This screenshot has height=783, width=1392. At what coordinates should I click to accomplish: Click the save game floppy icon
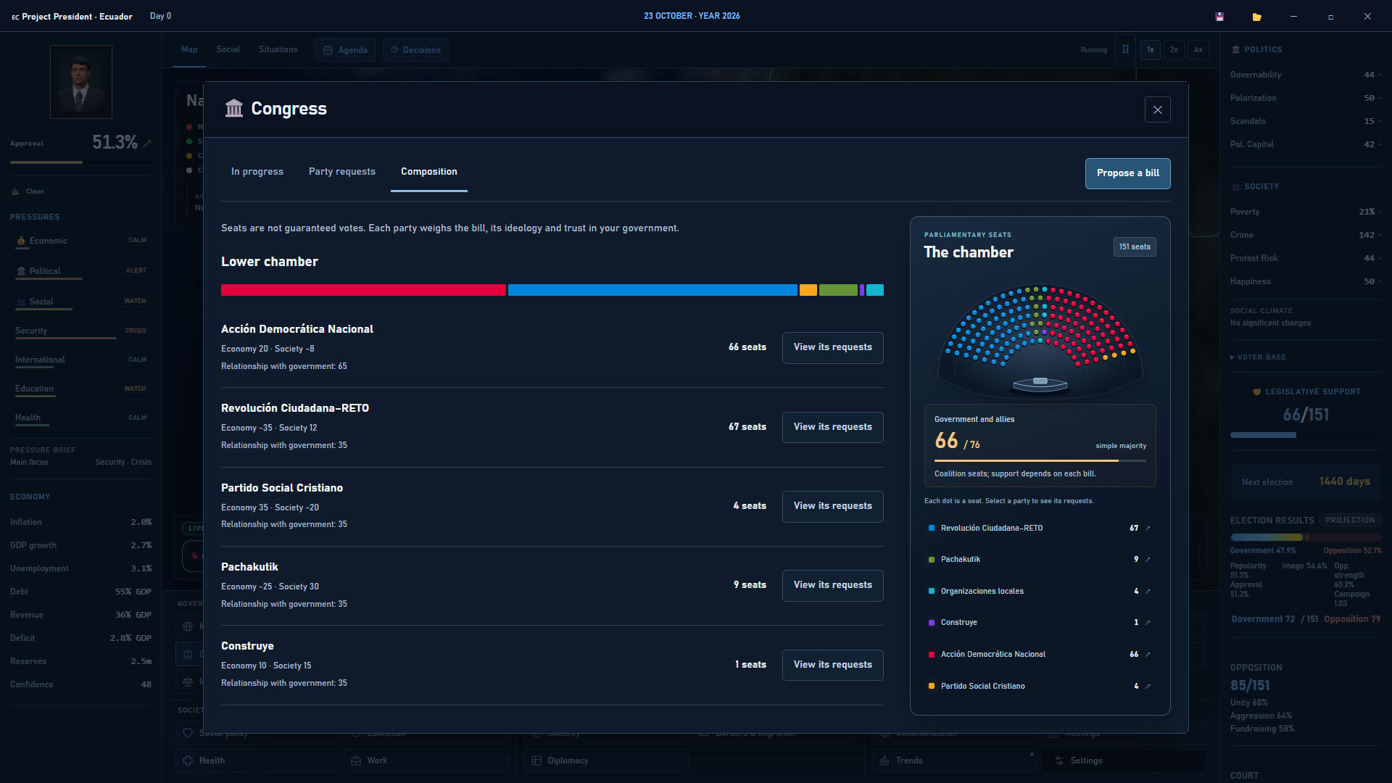(x=1219, y=17)
